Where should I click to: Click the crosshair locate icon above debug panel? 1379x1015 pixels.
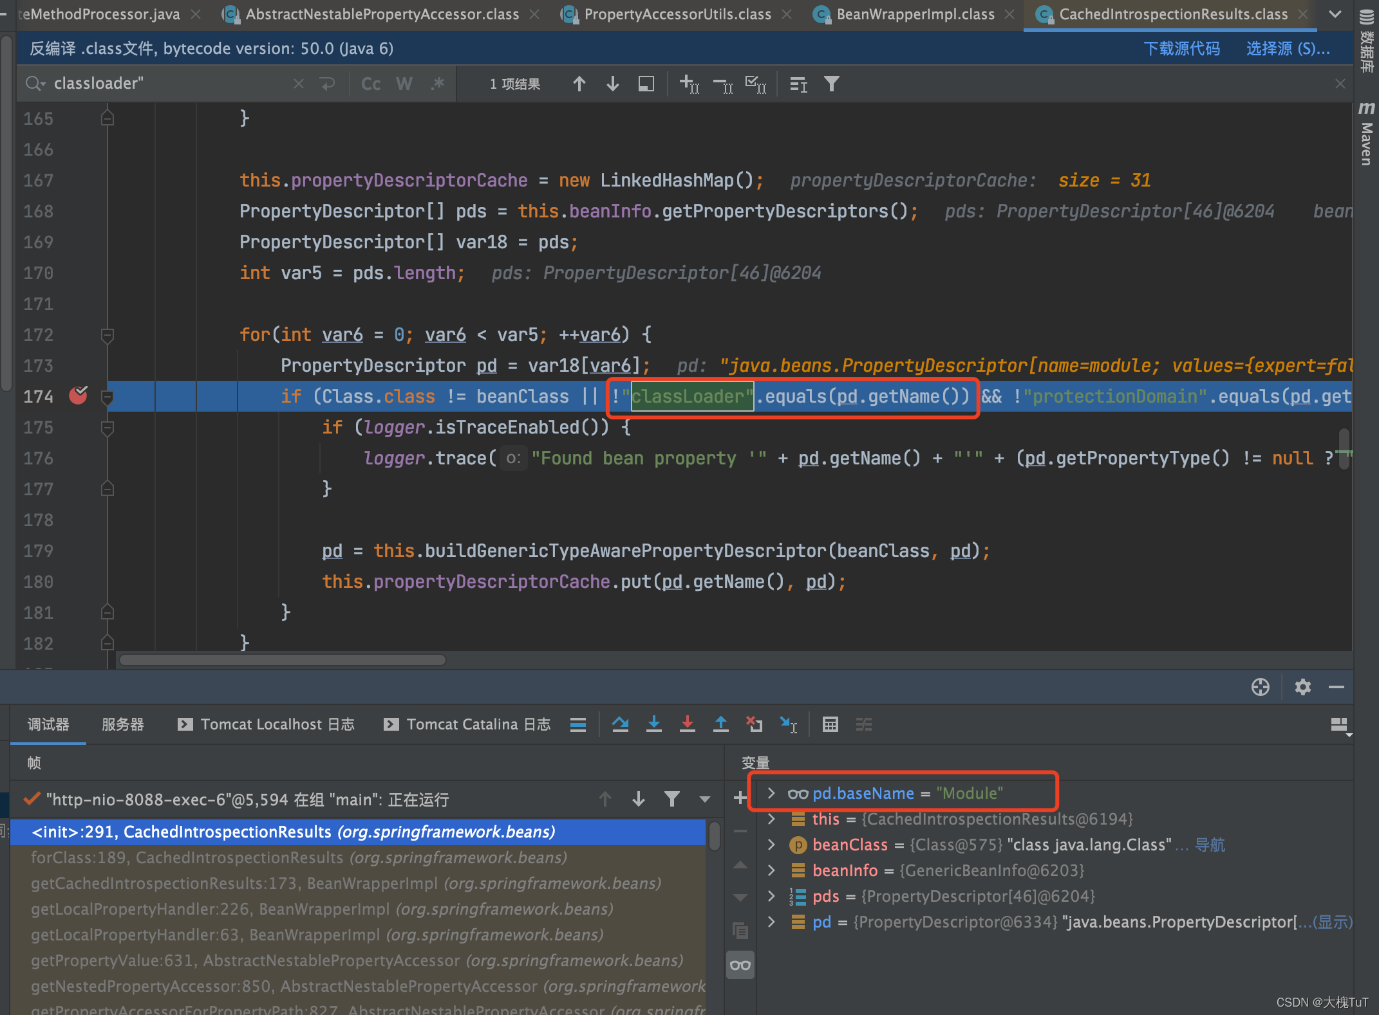[x=1261, y=687]
